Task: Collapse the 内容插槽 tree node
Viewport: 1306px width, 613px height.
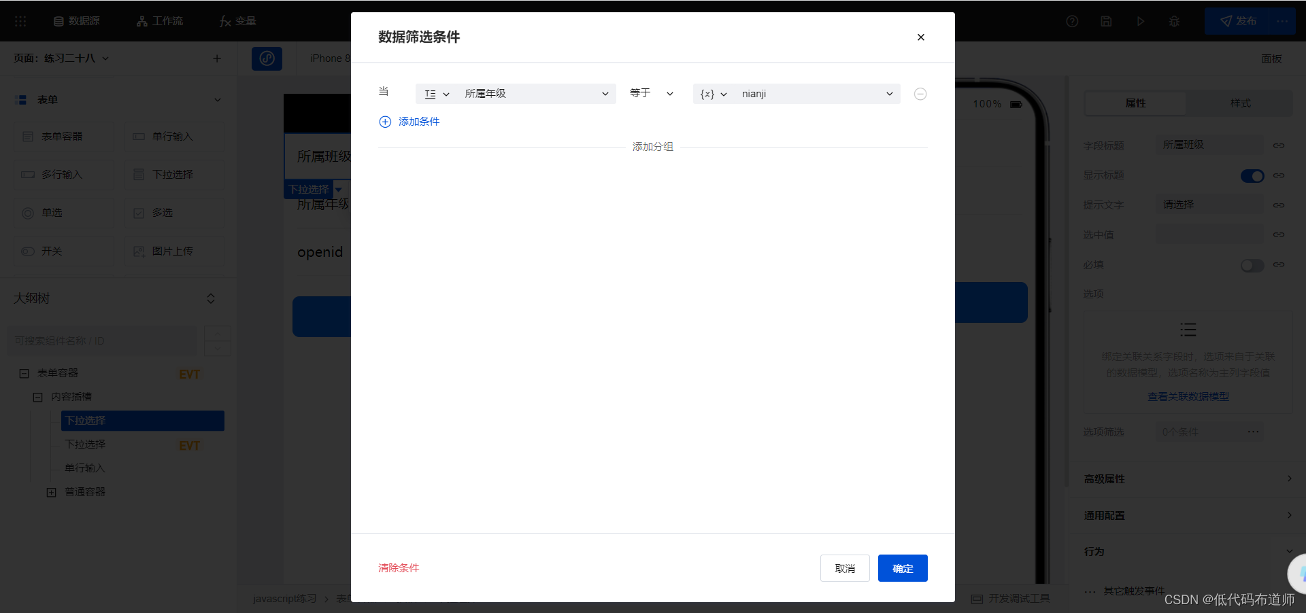Action: (x=38, y=397)
